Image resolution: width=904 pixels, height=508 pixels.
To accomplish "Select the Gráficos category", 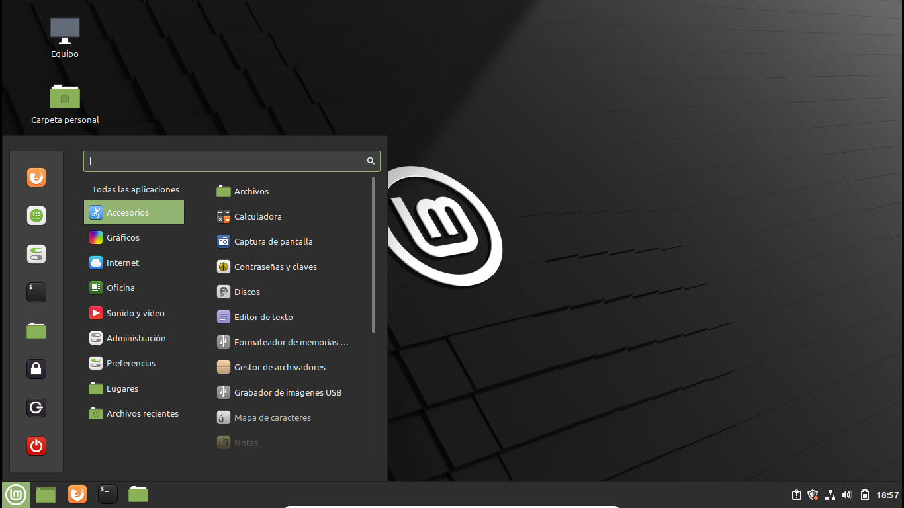I will point(134,237).
